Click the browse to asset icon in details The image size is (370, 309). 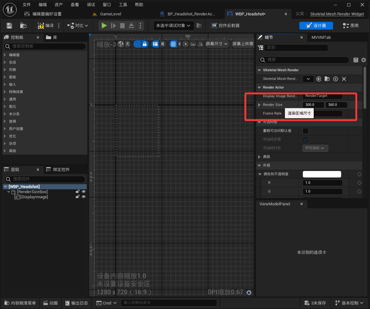(x=327, y=79)
